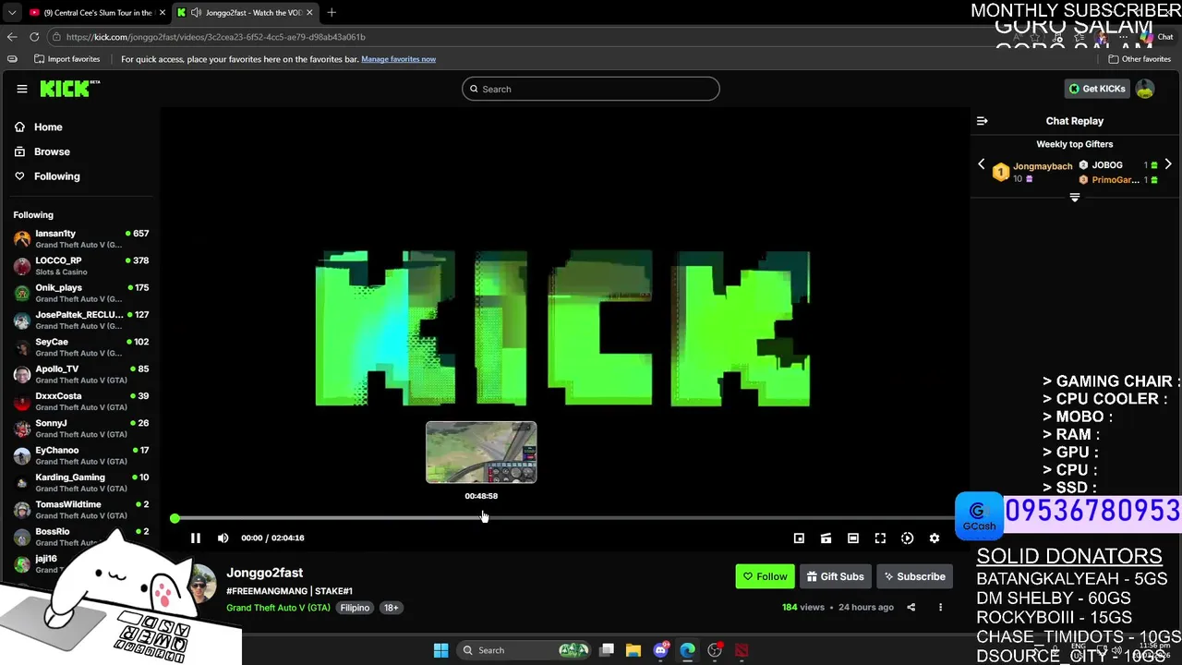1182x665 pixels.
Task: Open DxxxCosta channel in Following list
Action: click(x=80, y=401)
